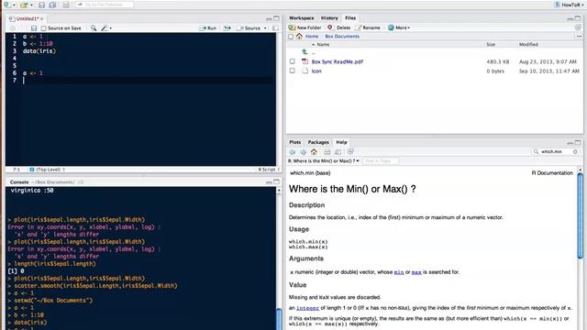
Task: Click the Save All documents icon
Action: click(x=52, y=5)
